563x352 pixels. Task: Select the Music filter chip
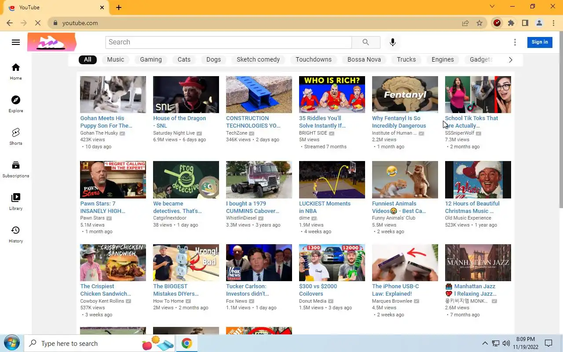(x=116, y=59)
